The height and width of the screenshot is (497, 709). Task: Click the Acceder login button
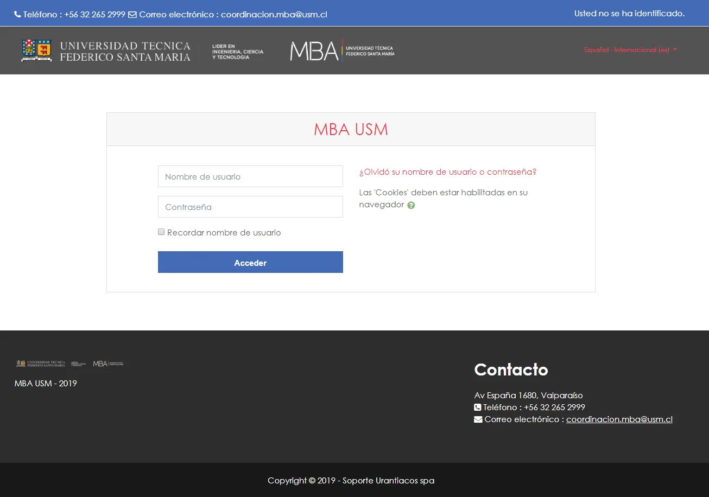point(250,262)
